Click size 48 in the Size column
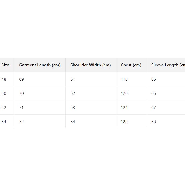The image size is (185, 185). click(4, 79)
